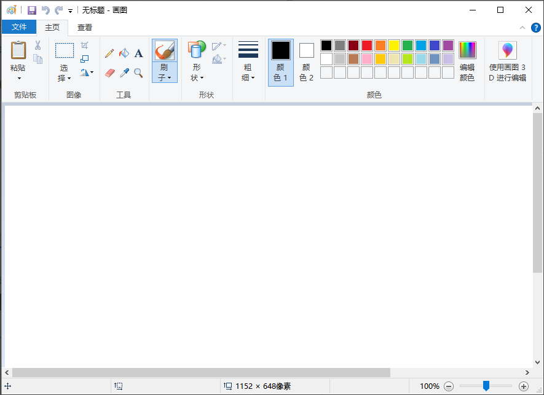Open the line thickness (粗细) dropdown
Screen dimensions: 544x395
pyautogui.click(x=248, y=77)
